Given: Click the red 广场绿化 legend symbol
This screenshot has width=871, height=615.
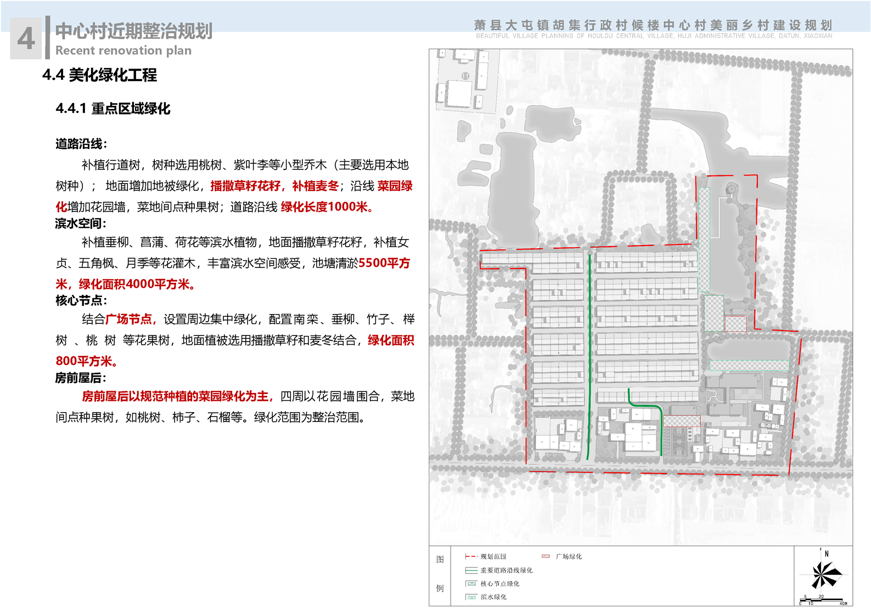Looking at the screenshot, I should pyautogui.click(x=546, y=556).
